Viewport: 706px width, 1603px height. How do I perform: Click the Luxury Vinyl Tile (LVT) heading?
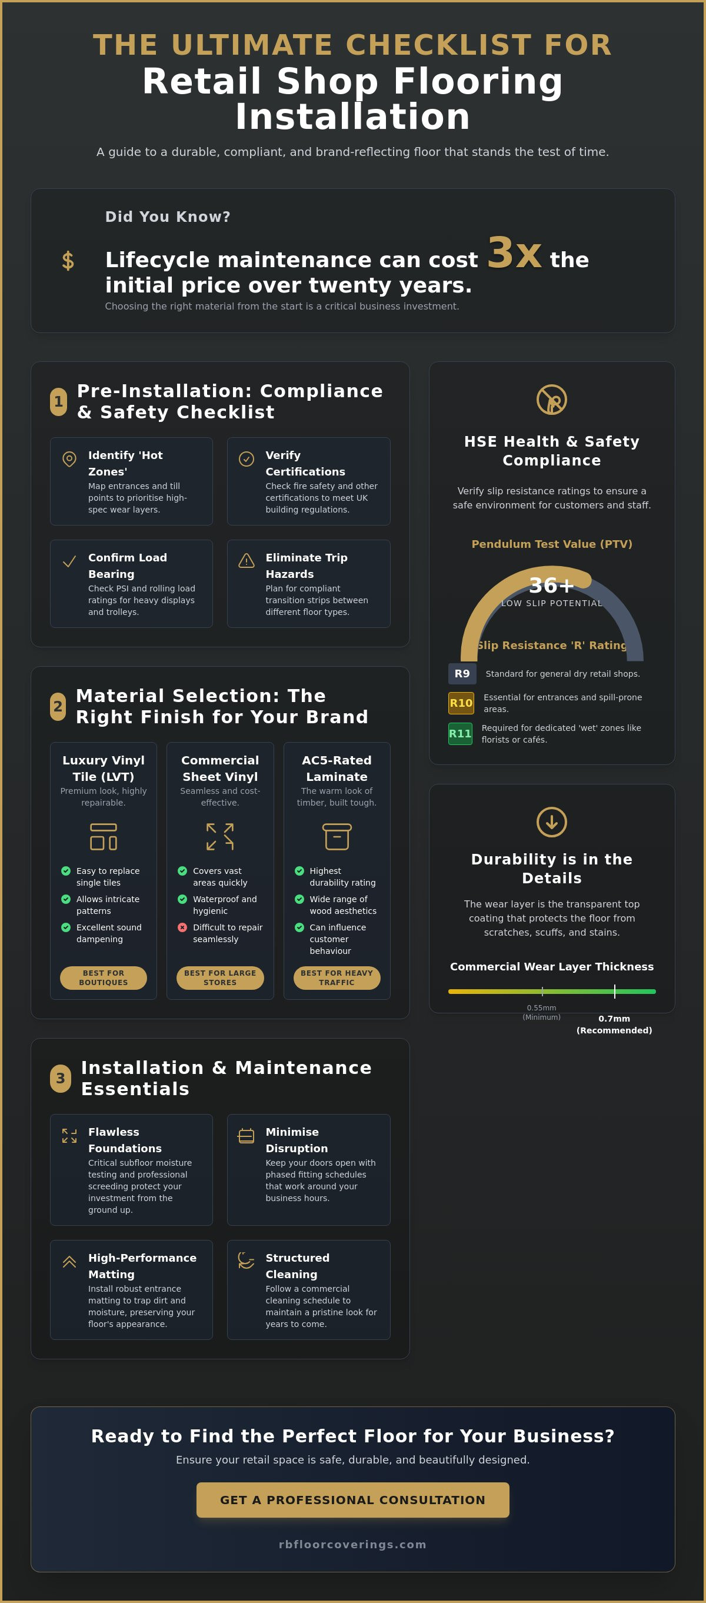(104, 768)
